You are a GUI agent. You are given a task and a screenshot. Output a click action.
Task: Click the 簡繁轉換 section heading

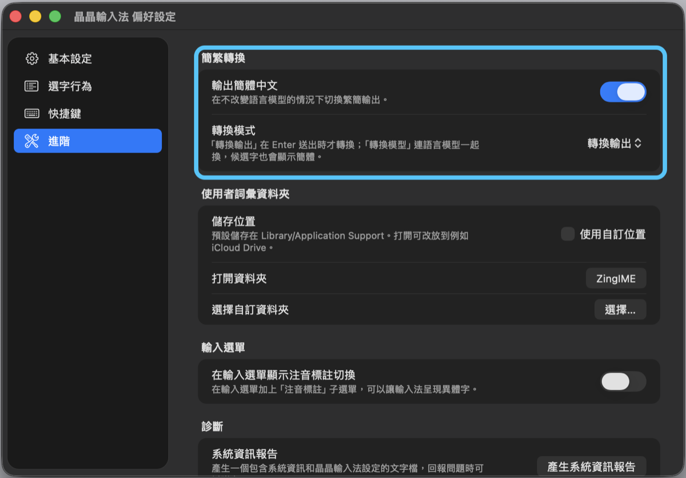click(224, 58)
